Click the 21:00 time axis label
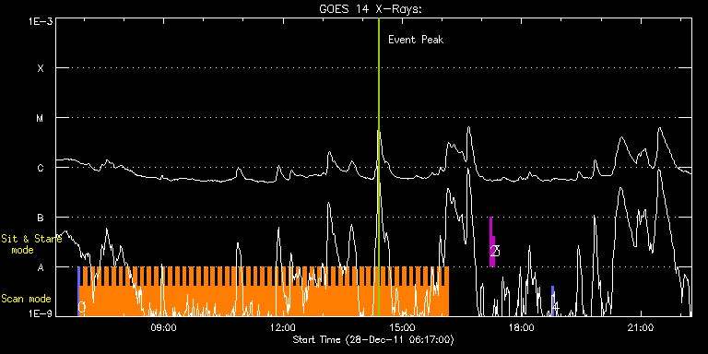Image resolution: width=708 pixels, height=354 pixels. (x=642, y=327)
